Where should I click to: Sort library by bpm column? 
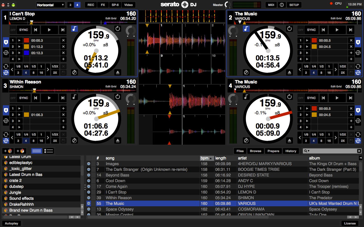click(x=207, y=158)
